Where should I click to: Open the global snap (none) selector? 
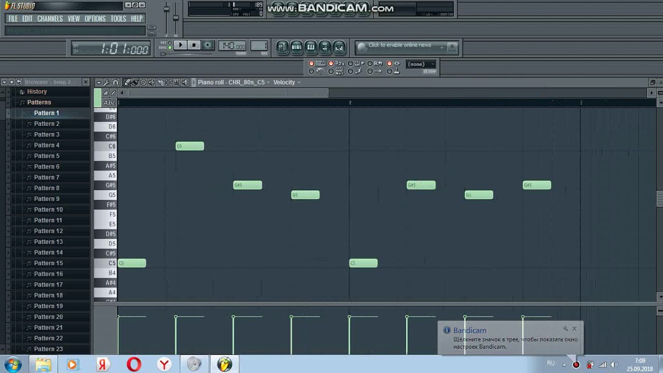click(x=421, y=64)
